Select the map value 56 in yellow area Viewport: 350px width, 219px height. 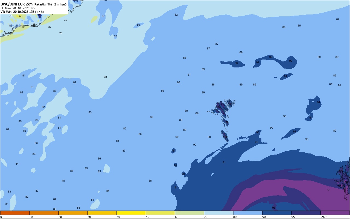pos(21,16)
